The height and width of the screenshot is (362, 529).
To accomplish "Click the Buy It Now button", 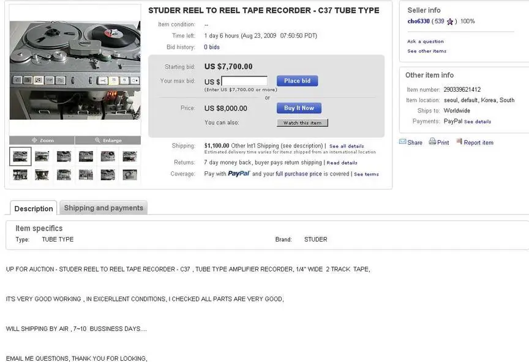I will coord(299,108).
